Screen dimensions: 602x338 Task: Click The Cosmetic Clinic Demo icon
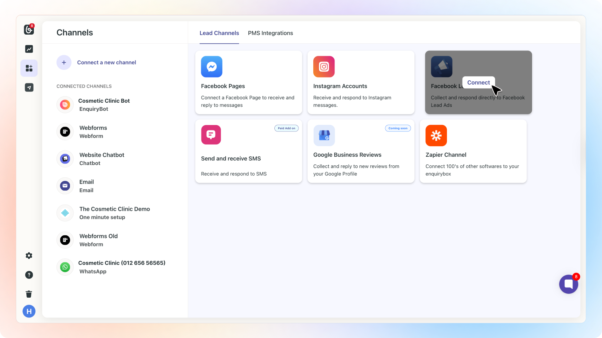[x=65, y=213]
